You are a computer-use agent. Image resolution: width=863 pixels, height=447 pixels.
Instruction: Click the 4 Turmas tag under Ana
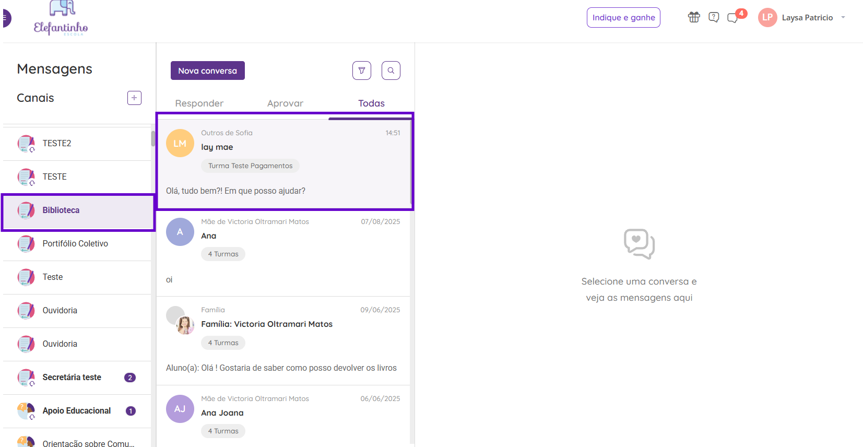click(223, 254)
